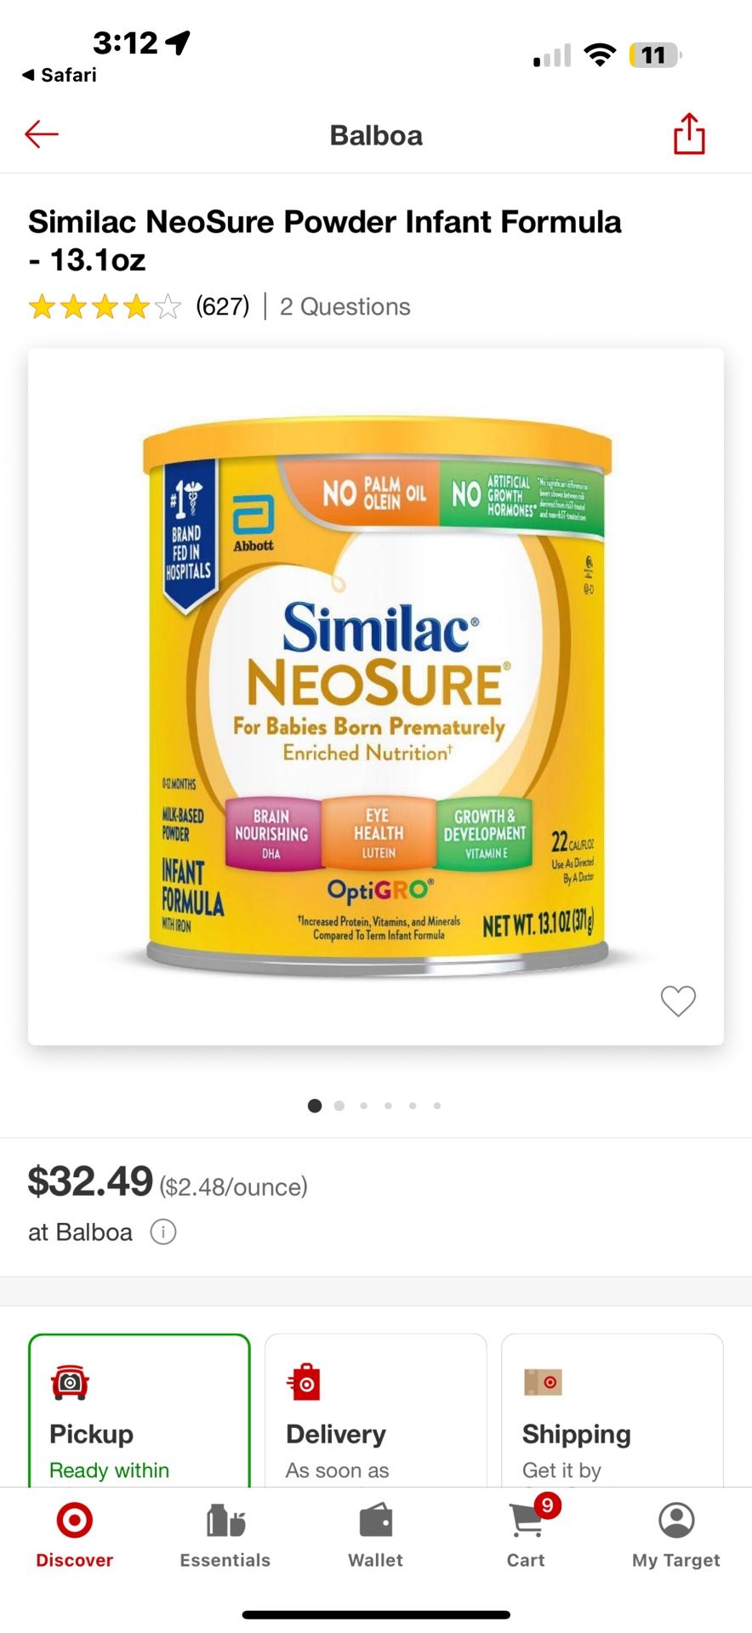Tap the red back arrow
The width and height of the screenshot is (752, 1633).
tap(41, 134)
